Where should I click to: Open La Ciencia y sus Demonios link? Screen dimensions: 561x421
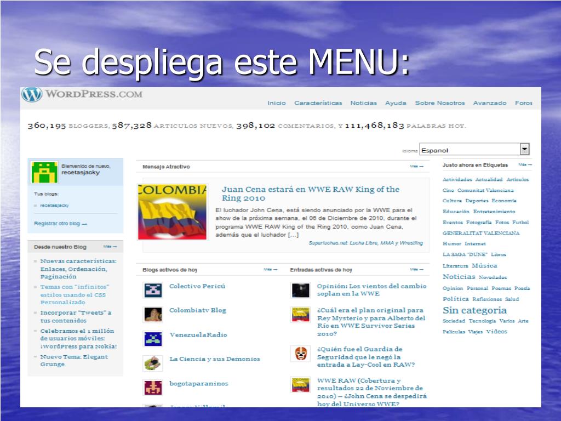tap(215, 359)
